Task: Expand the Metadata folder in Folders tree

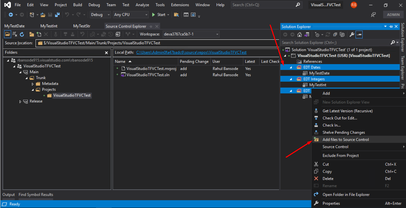Action: [33, 84]
